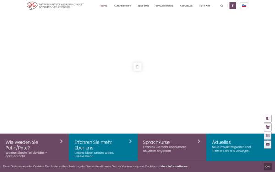Open the search magnifier icon
The height and width of the screenshot is (172, 275).
point(222,6)
